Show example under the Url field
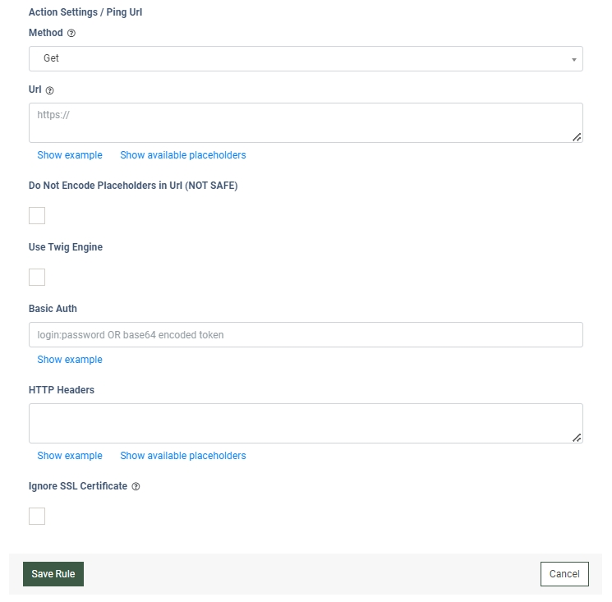612x602 pixels. [x=70, y=155]
